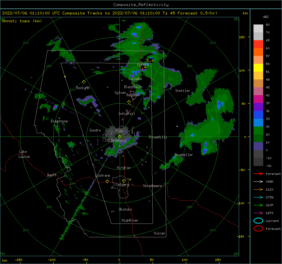Viewport: 282px width, 264px height.
Task: Click the white plus marker east of ThreeHills
Action: pos(177,126)
